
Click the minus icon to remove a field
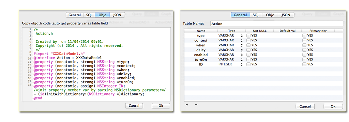coord(196,105)
